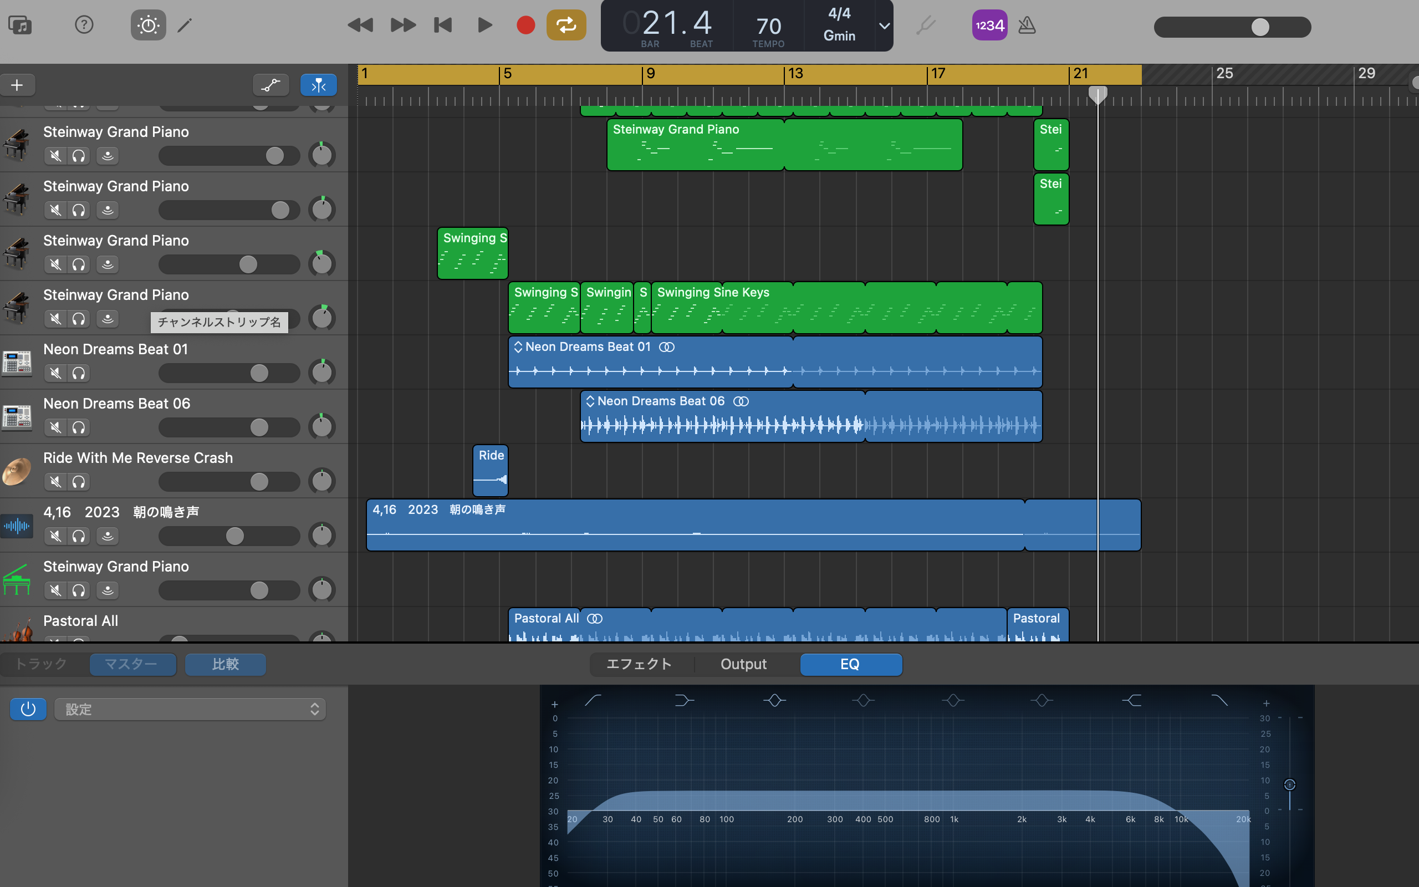Viewport: 1419px width, 887px height.
Task: Click the 比較 compare button
Action: (225, 664)
